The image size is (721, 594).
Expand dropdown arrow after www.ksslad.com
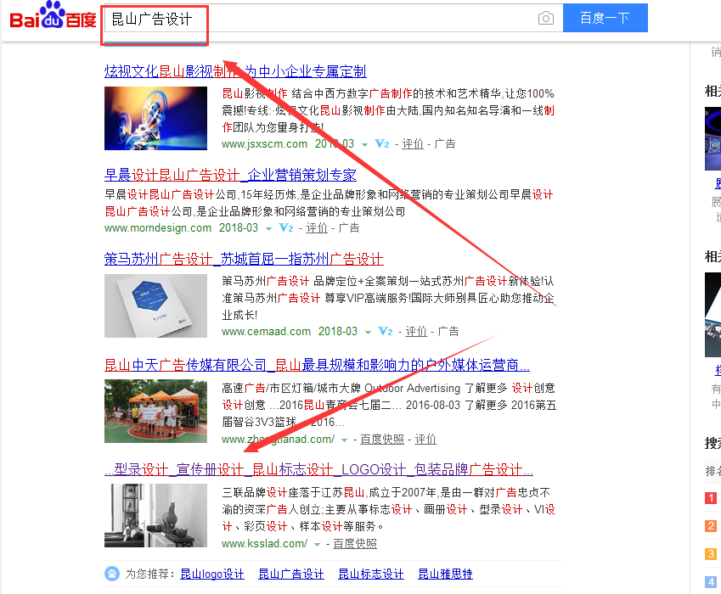point(317,545)
